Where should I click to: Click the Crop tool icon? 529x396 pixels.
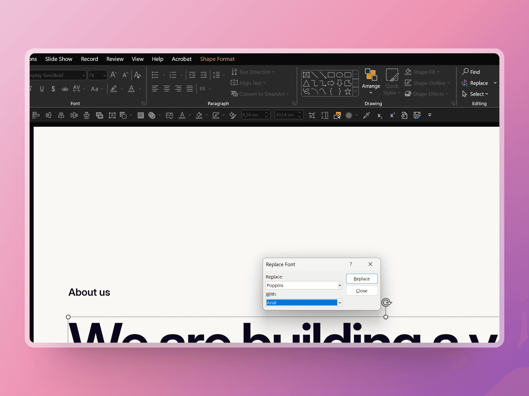pos(312,115)
